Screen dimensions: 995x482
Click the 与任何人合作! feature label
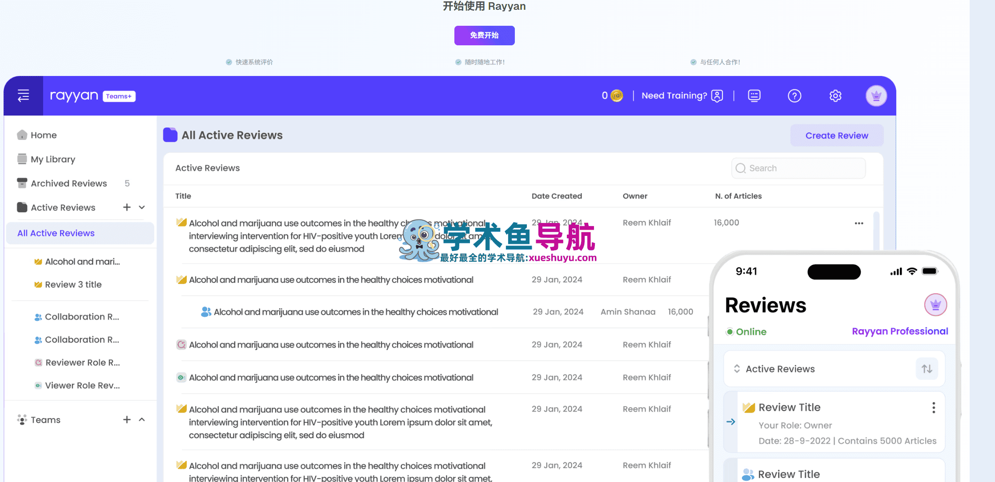point(716,62)
